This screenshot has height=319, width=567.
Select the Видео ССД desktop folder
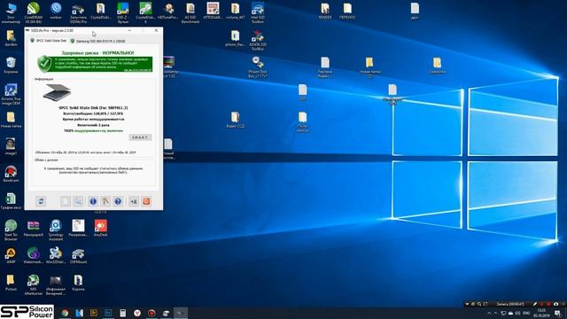tap(236, 120)
